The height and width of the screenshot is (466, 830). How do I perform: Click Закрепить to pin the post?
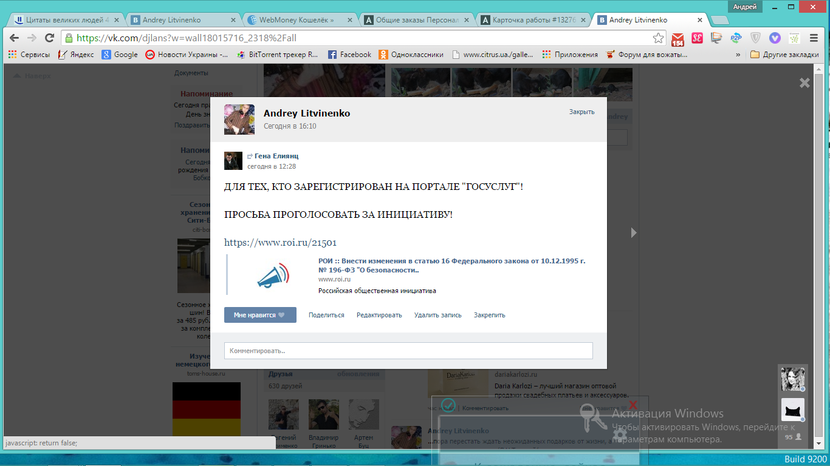pos(490,315)
